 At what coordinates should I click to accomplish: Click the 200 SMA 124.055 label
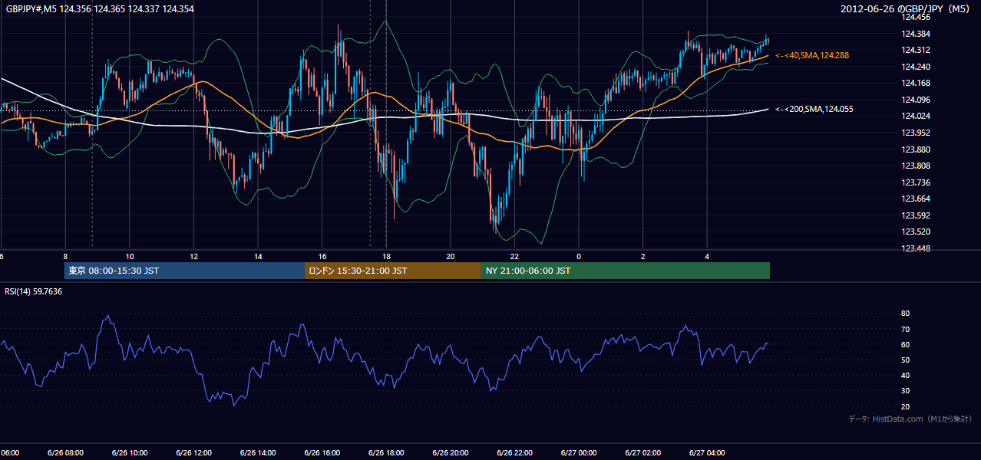click(814, 109)
